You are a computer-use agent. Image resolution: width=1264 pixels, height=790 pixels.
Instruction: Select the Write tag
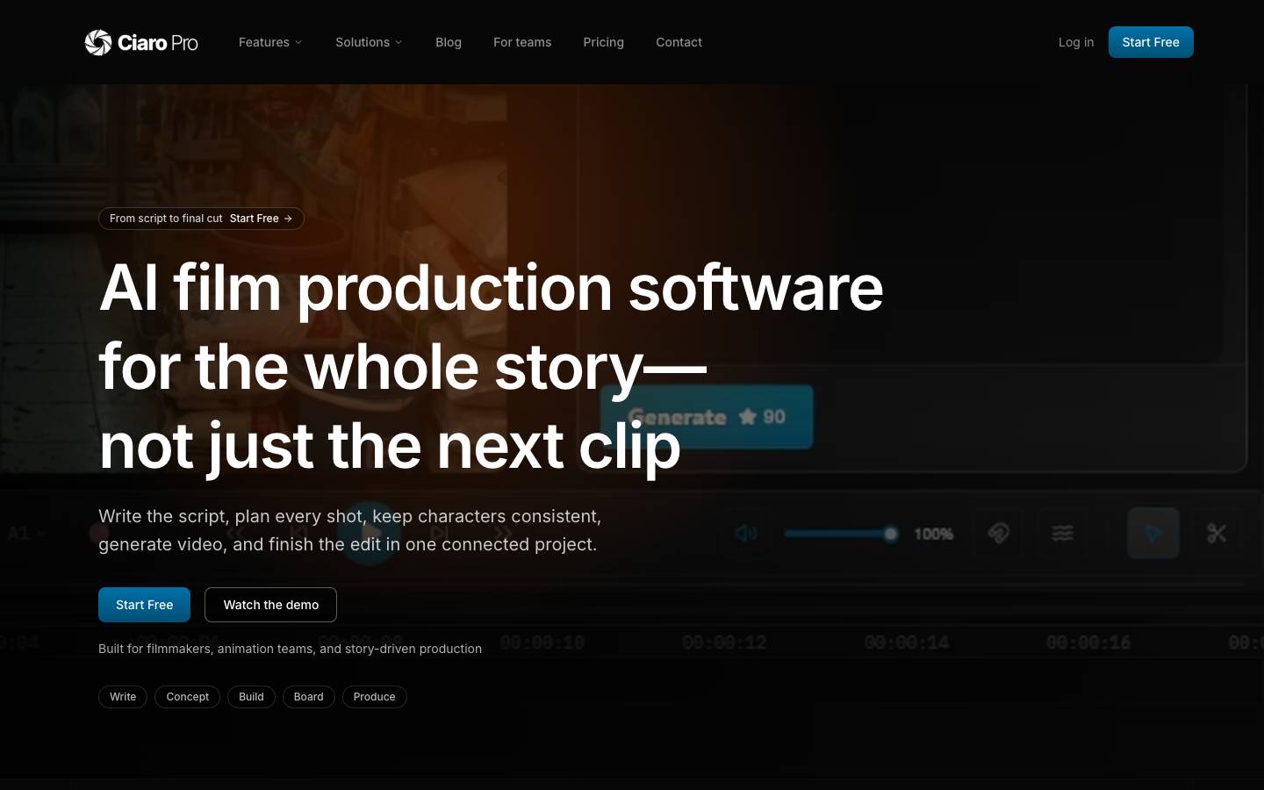tap(123, 697)
